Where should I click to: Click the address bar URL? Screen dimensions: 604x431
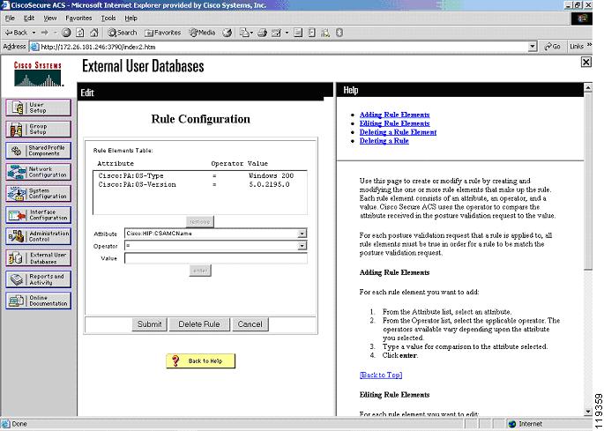[98, 47]
